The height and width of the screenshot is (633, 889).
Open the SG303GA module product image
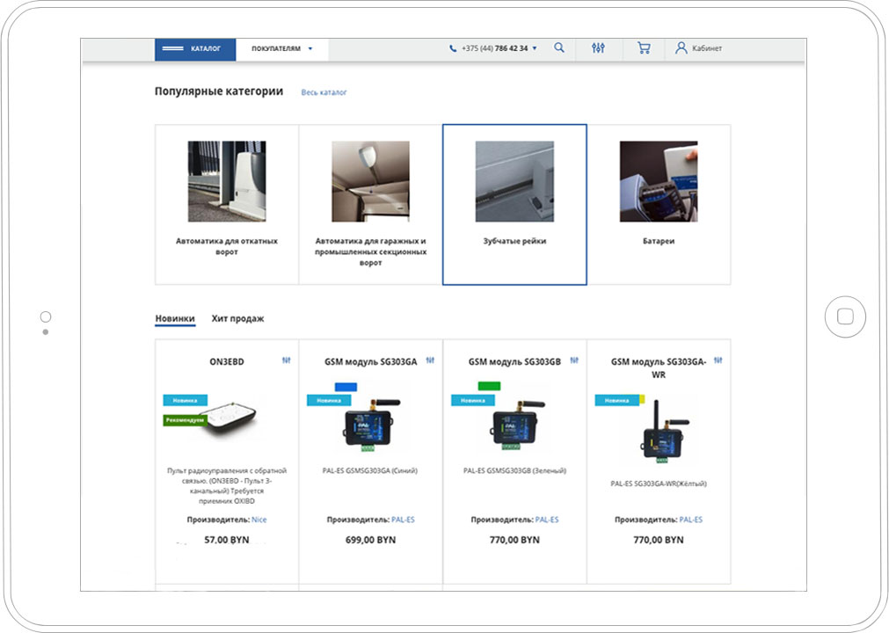pos(372,425)
